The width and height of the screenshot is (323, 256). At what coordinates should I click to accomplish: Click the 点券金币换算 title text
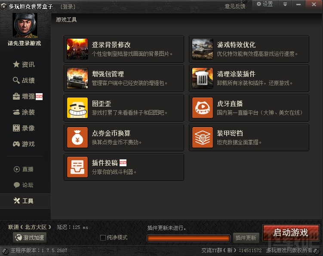[x=111, y=133]
